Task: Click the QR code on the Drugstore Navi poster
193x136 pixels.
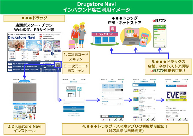Action: [x=58, y=65]
